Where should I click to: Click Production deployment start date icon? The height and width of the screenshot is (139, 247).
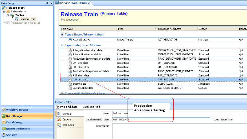click(70, 59)
